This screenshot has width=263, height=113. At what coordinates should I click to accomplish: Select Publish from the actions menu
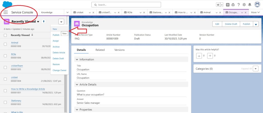[56, 35]
